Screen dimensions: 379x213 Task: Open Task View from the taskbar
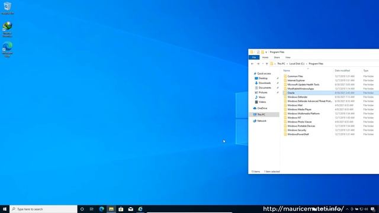click(92, 209)
